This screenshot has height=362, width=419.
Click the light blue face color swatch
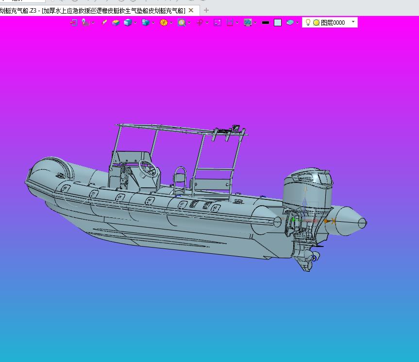[278, 23]
